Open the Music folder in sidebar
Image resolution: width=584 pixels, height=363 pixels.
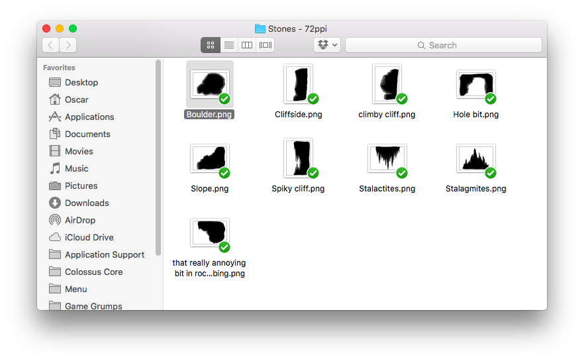coord(76,168)
